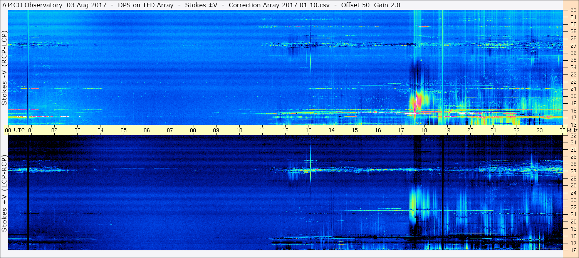Click 18 MHz tick in Stokes +V panel

pyautogui.click(x=573, y=236)
